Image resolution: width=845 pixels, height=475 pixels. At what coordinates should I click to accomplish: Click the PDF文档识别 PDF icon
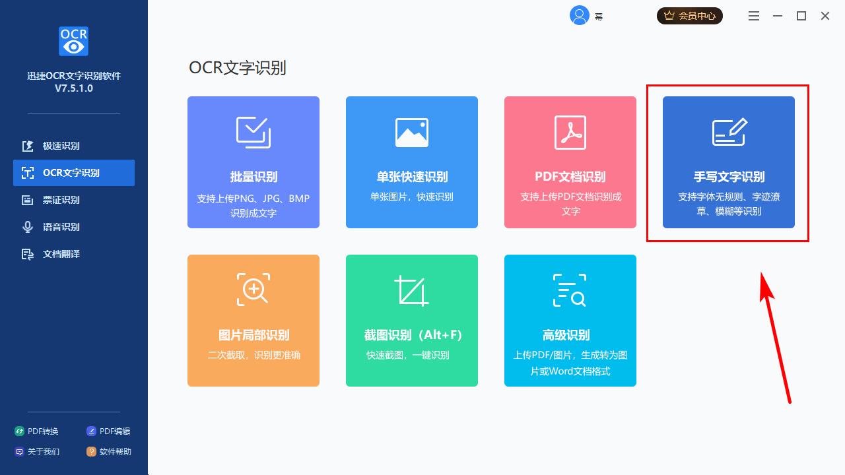tap(570, 131)
